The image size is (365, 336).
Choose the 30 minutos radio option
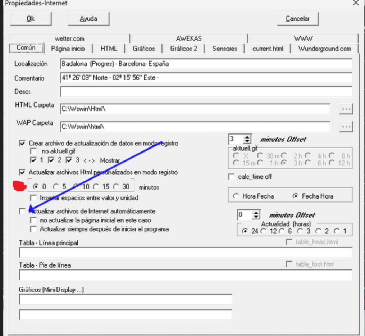[115, 187]
